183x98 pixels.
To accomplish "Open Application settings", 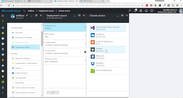I will (x=25, y=58).
